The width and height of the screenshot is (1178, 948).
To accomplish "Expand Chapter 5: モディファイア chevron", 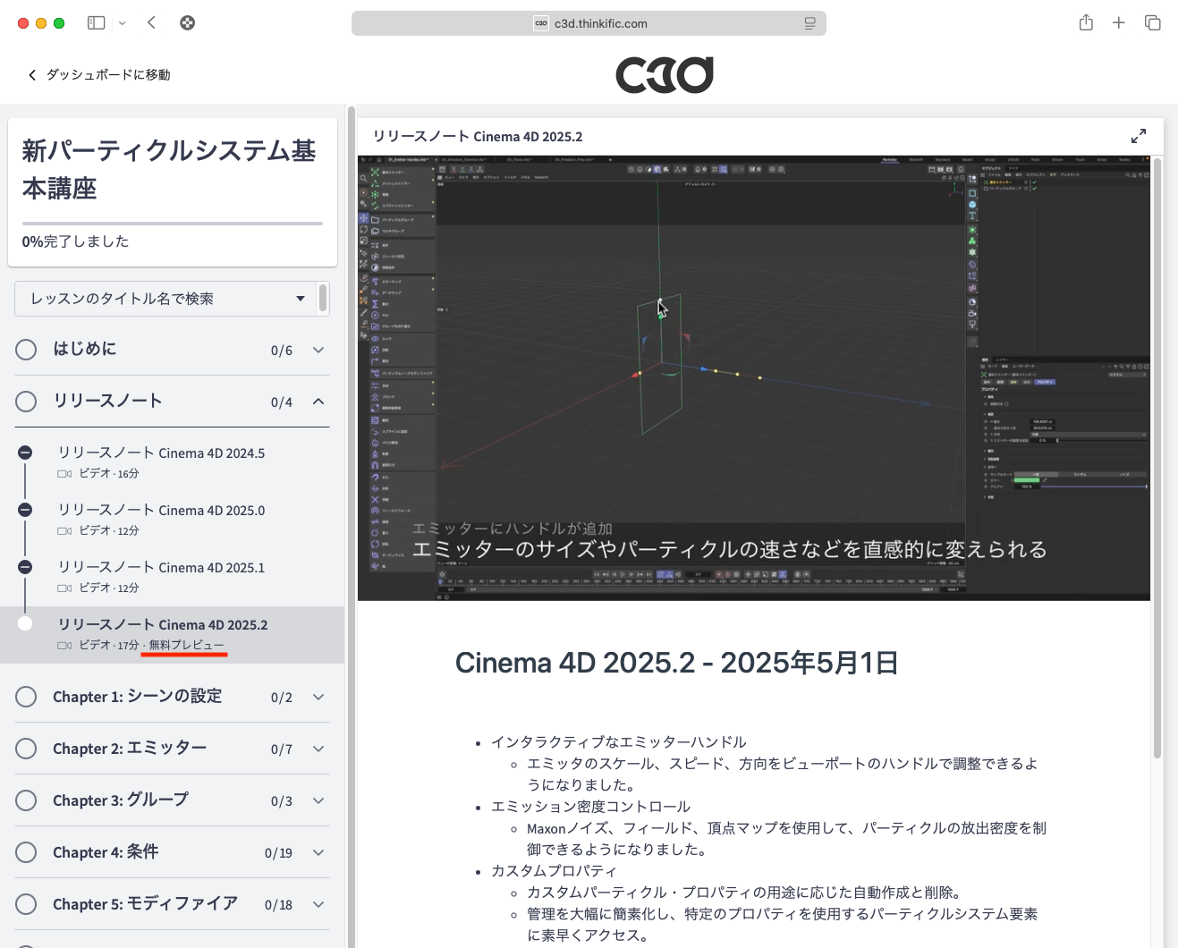I will [x=318, y=904].
